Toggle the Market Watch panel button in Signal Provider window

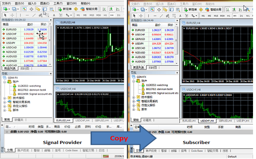[x=25, y=9]
